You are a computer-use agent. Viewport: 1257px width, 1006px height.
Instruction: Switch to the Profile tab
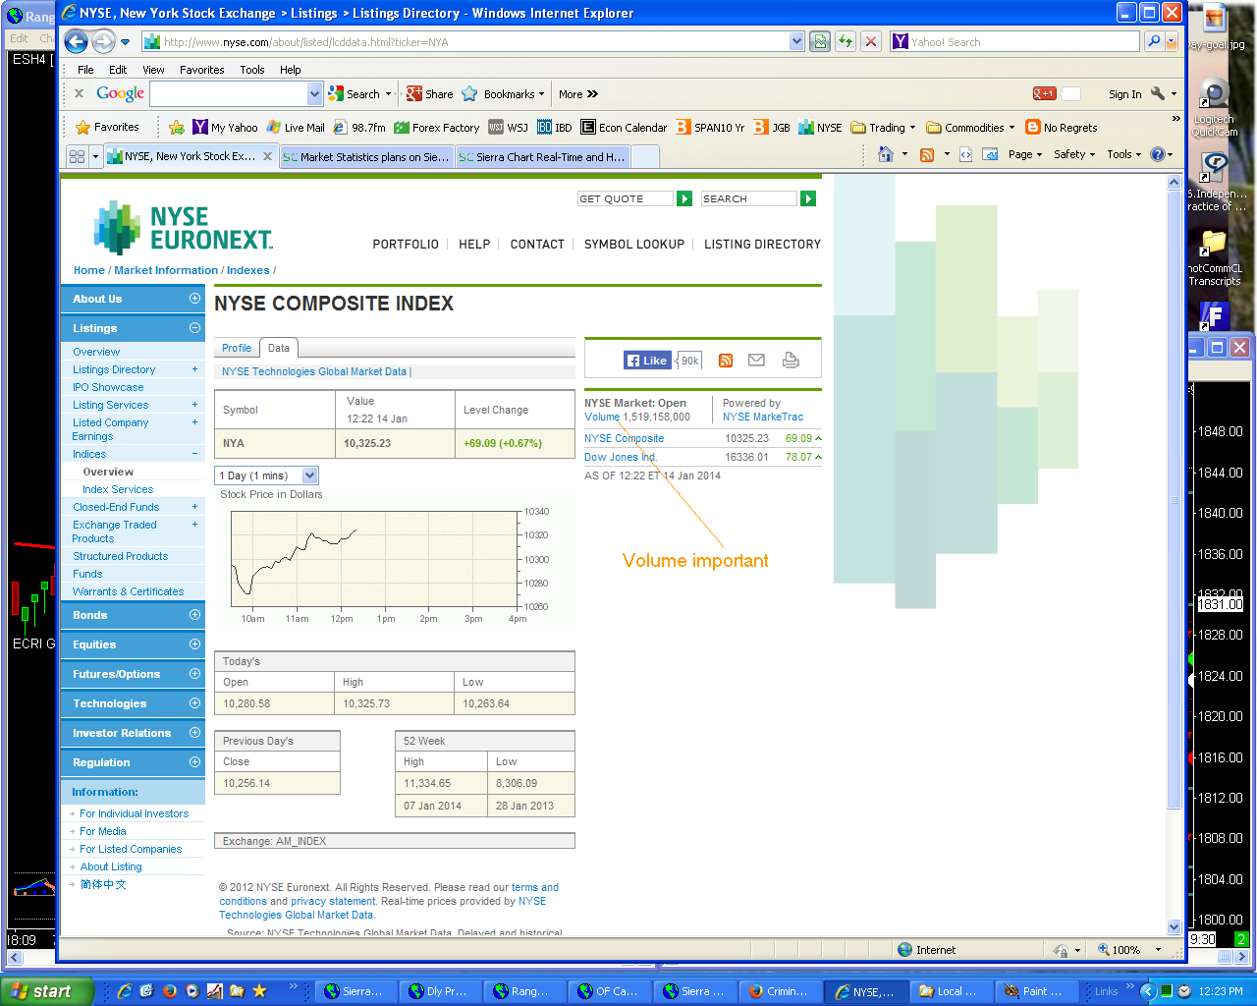tap(237, 348)
